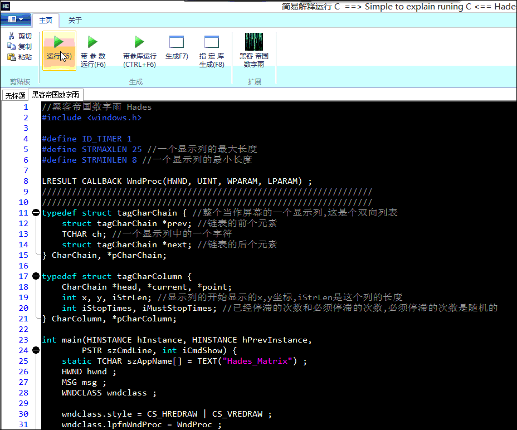
Task: Select the 黑客帝国数字雨 document tab
Action: point(55,95)
